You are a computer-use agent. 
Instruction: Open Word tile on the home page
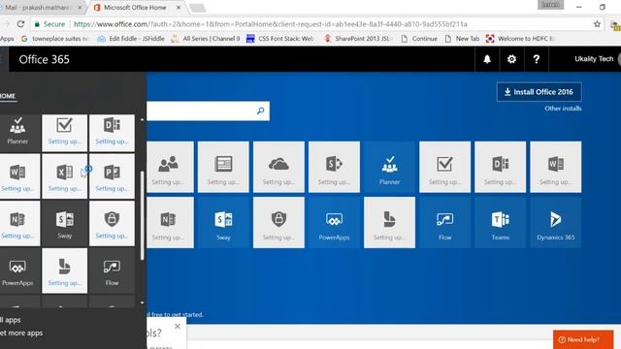point(556,167)
